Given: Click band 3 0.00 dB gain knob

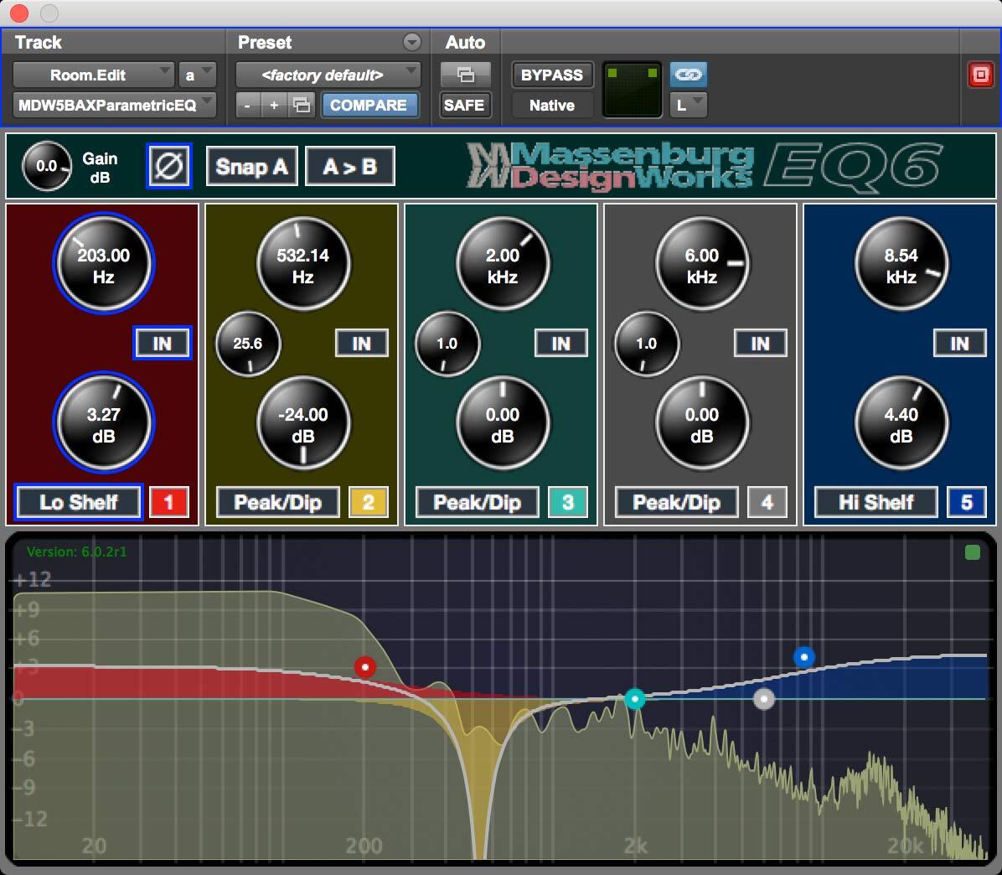Looking at the screenshot, I should tap(503, 422).
